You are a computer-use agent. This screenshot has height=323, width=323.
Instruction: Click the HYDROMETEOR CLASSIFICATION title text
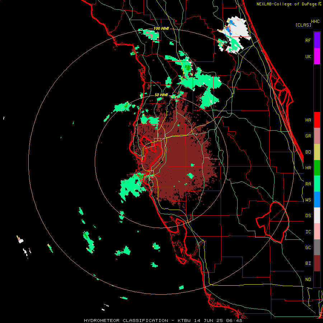point(126,320)
